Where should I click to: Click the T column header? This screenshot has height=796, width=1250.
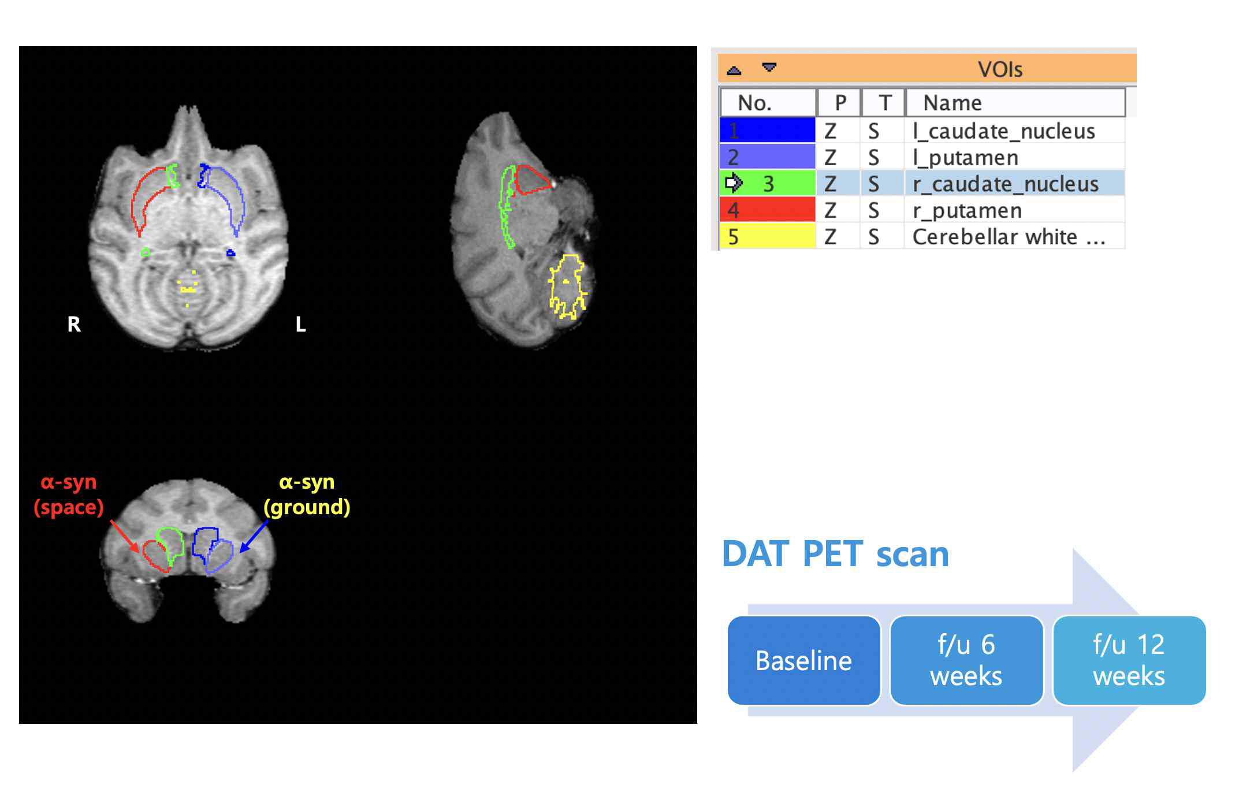coord(884,103)
